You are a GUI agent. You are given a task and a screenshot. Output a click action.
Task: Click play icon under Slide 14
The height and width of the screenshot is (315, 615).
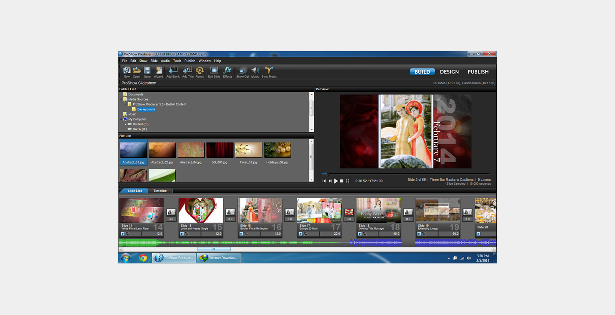(x=123, y=234)
